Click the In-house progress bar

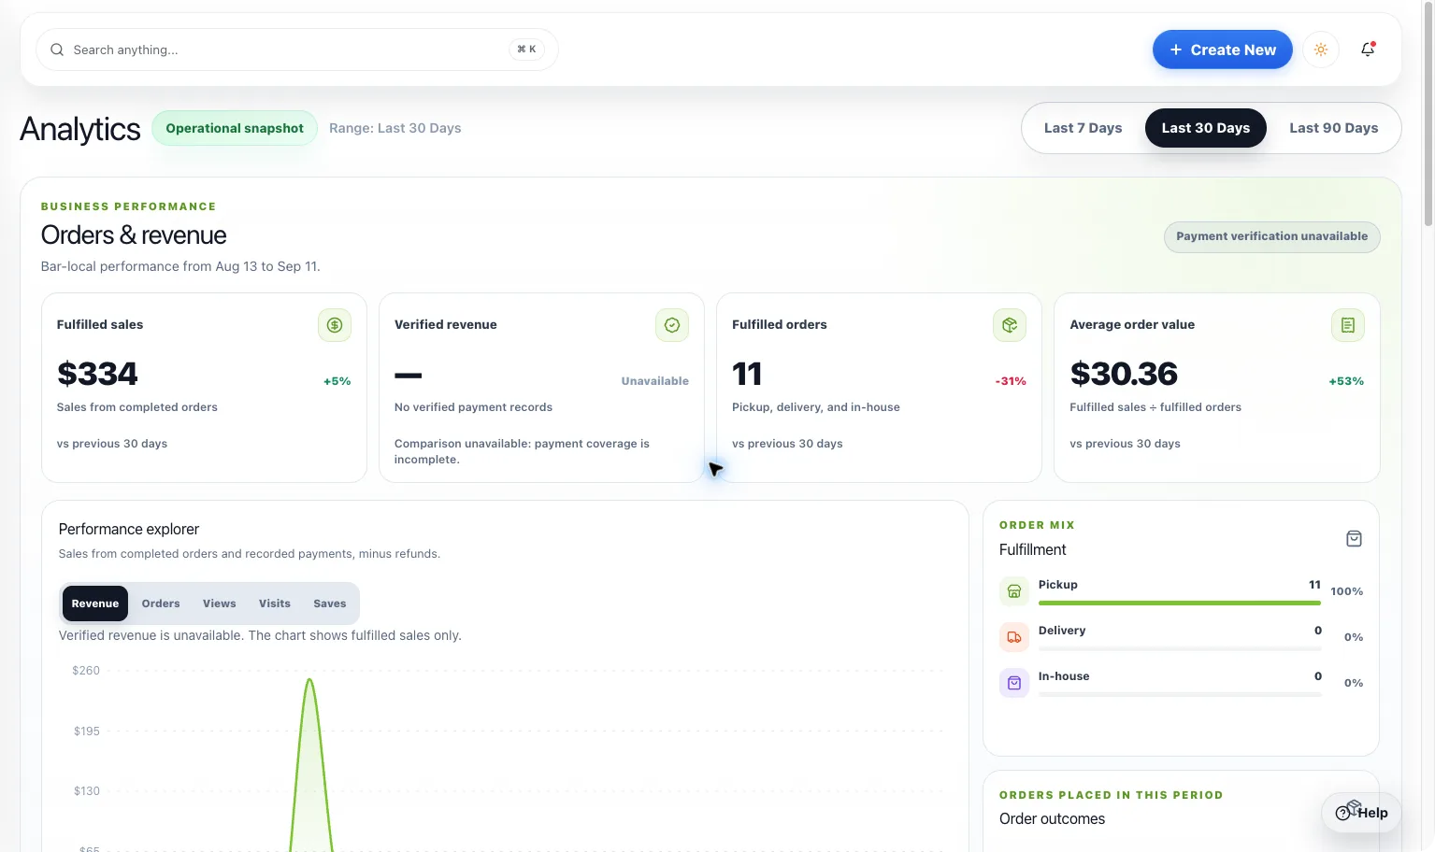point(1180,694)
